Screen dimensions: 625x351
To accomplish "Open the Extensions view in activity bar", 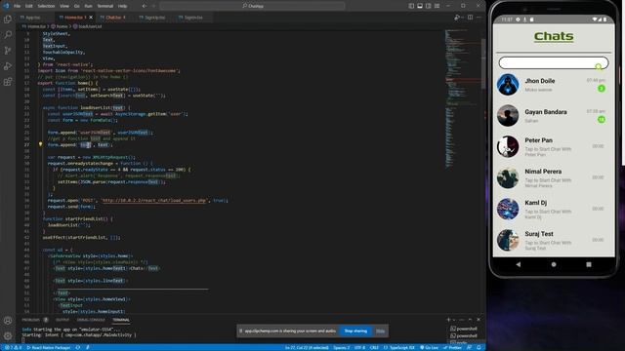I will (x=8, y=82).
